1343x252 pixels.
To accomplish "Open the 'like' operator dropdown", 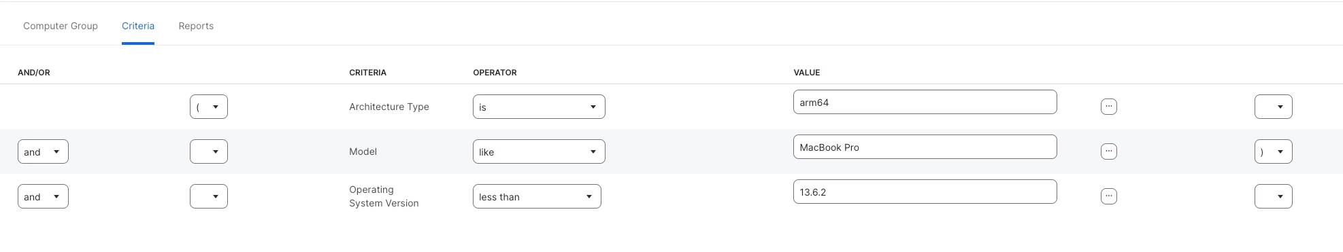I will (x=539, y=151).
